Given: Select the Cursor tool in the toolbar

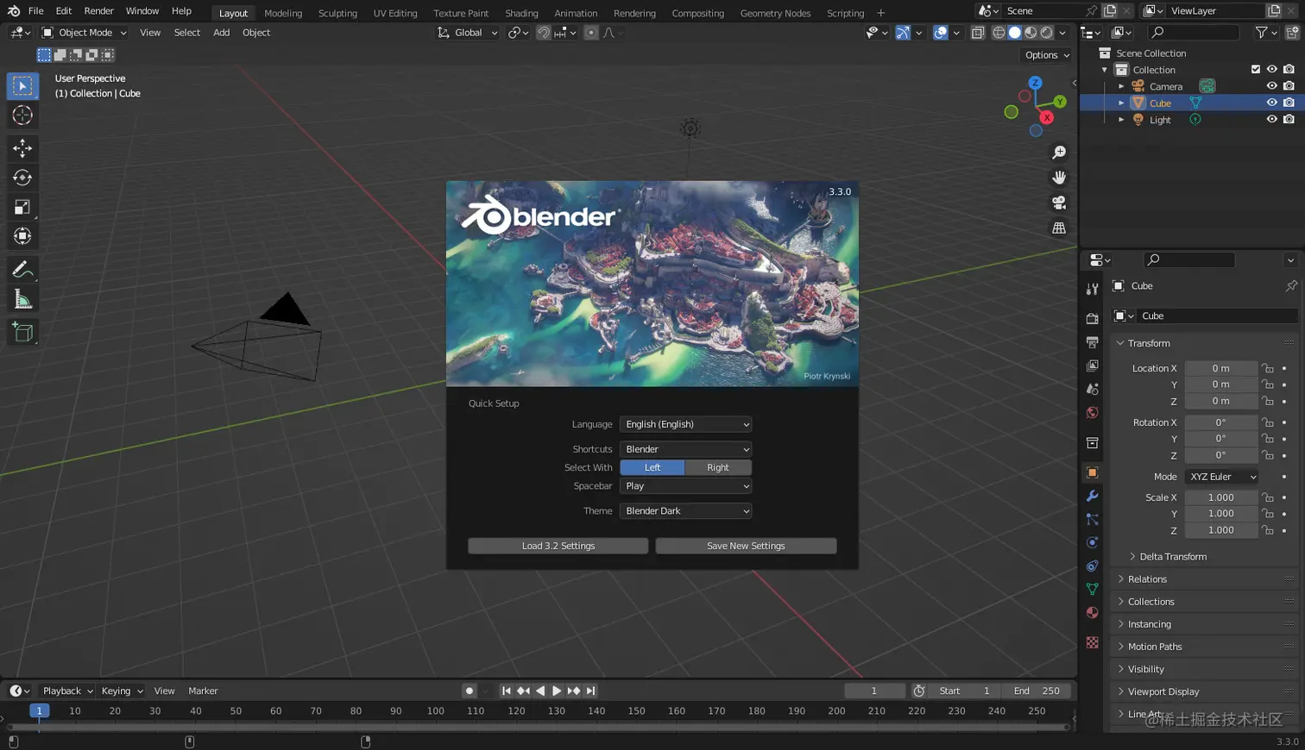Looking at the screenshot, I should pyautogui.click(x=22, y=116).
